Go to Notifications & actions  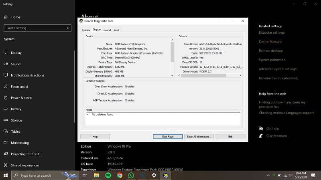coord(27,75)
